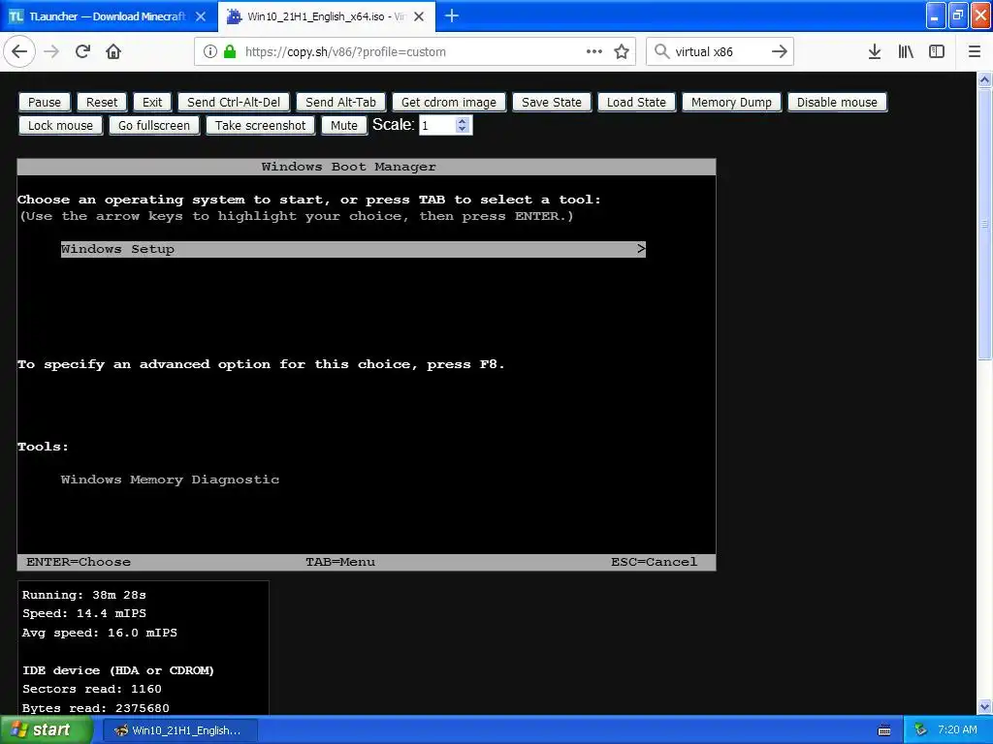The height and width of the screenshot is (744, 993).
Task: Open the hamburger application menu
Action: tap(975, 51)
